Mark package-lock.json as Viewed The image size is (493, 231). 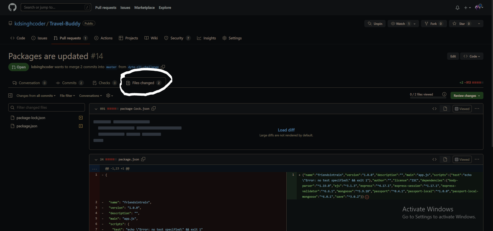tap(462, 109)
